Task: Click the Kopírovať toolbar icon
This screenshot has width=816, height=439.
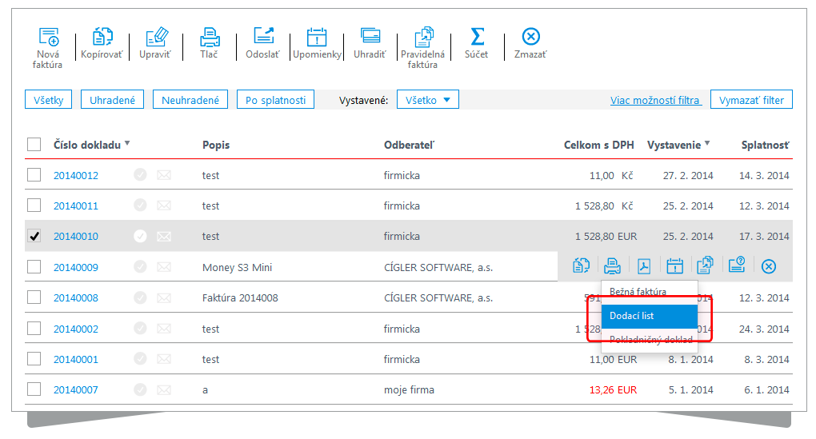Action: click(x=102, y=38)
